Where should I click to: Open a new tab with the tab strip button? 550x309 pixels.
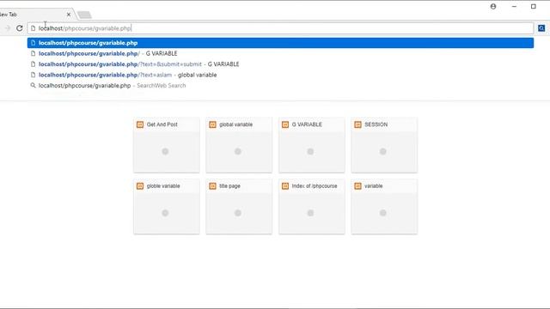coord(84,15)
